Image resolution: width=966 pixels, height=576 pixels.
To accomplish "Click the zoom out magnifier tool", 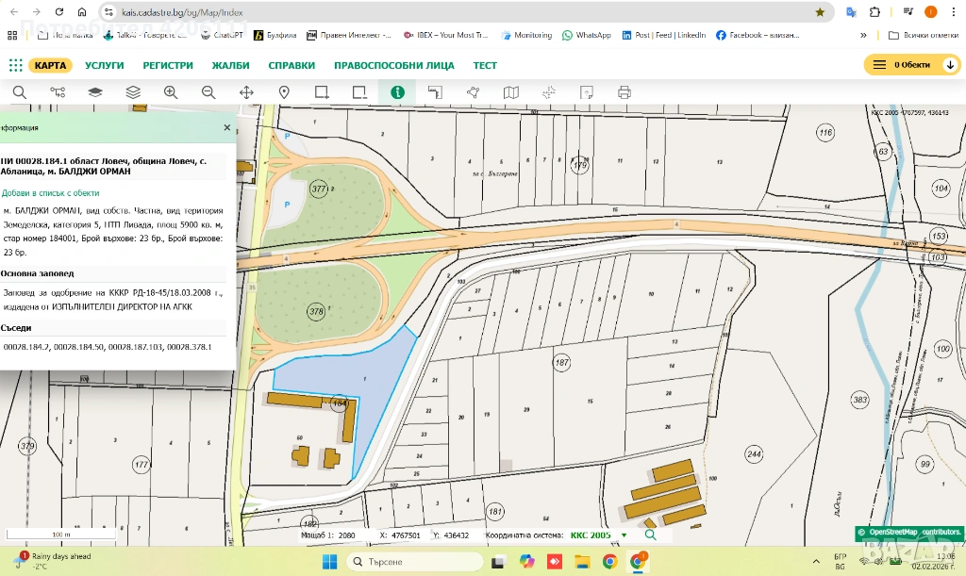I will [x=208, y=92].
